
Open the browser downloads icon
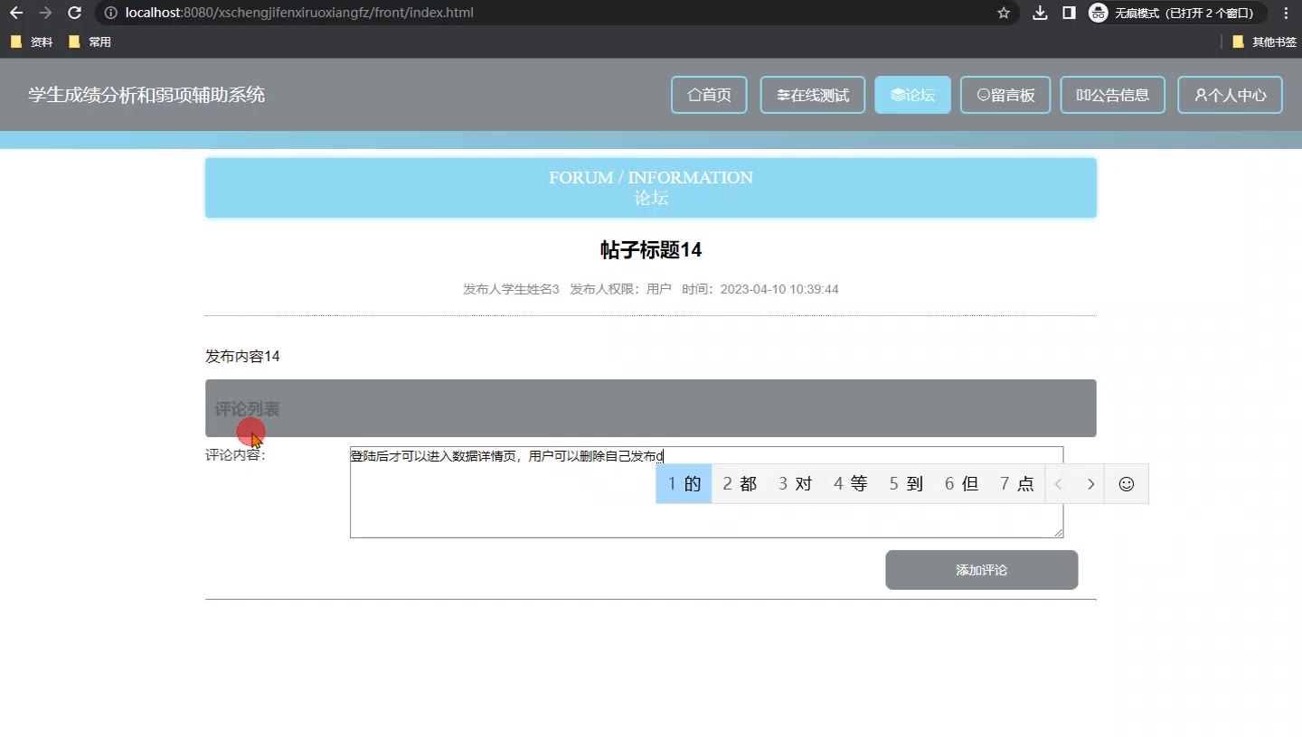1040,13
